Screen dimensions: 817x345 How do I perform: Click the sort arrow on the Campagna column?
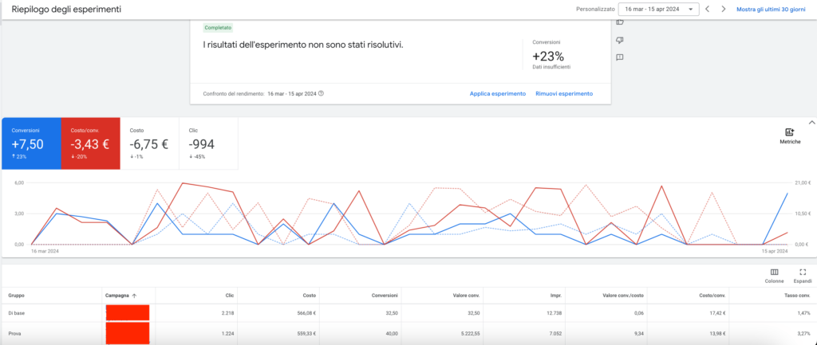click(134, 296)
